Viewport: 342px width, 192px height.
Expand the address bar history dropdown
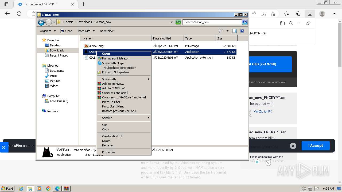click(x=172, y=22)
